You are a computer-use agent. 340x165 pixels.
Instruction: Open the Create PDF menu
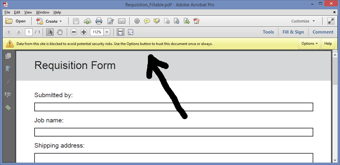point(49,21)
